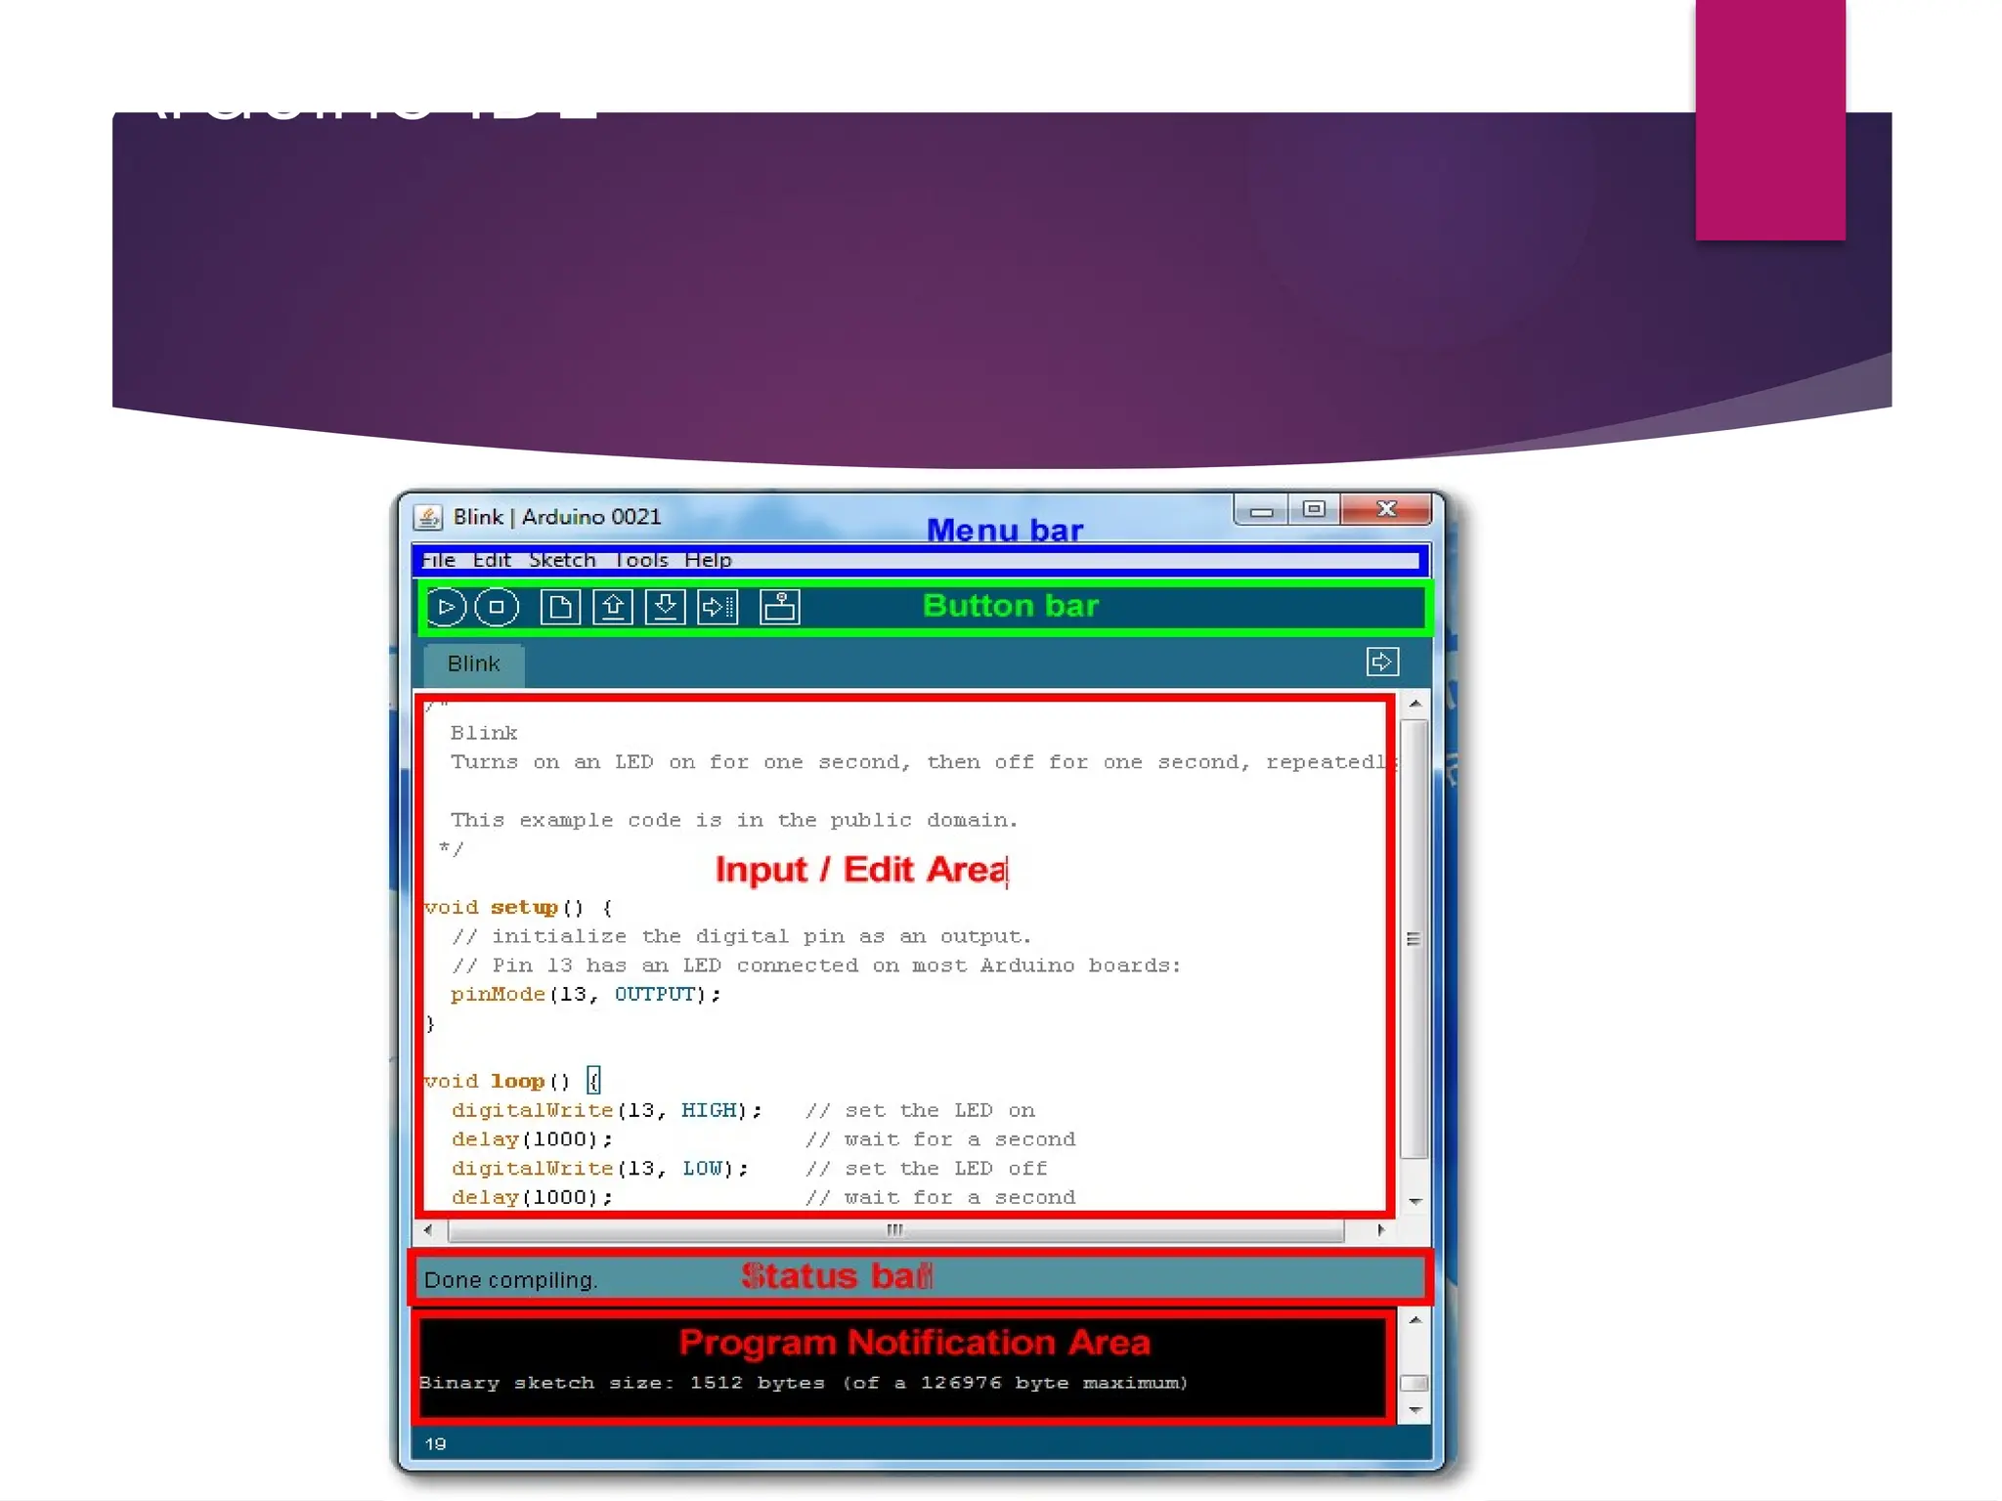Click the tab menu arrow icon
The image size is (2002, 1501).
click(x=1381, y=662)
